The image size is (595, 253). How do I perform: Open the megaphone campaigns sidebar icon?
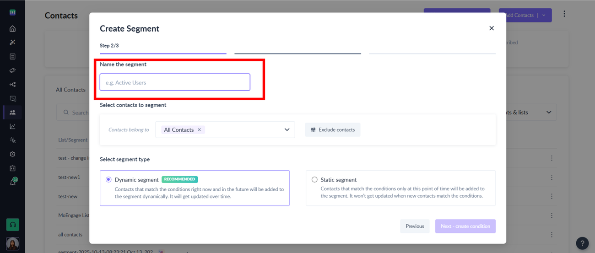click(12, 70)
